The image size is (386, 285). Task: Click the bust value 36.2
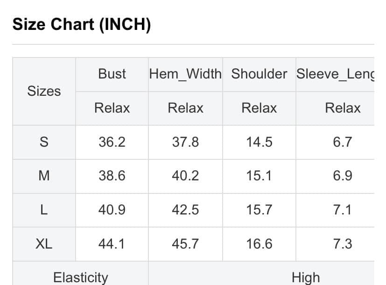(x=112, y=142)
